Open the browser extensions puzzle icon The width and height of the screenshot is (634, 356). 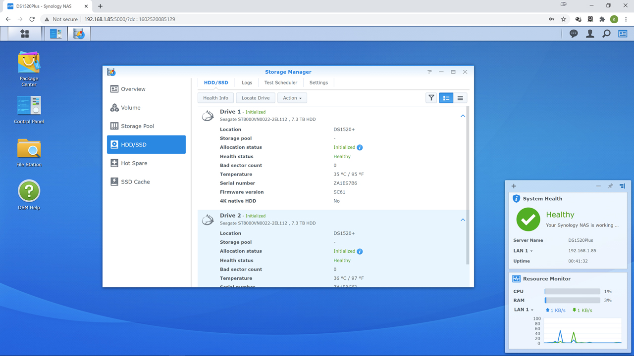602,19
